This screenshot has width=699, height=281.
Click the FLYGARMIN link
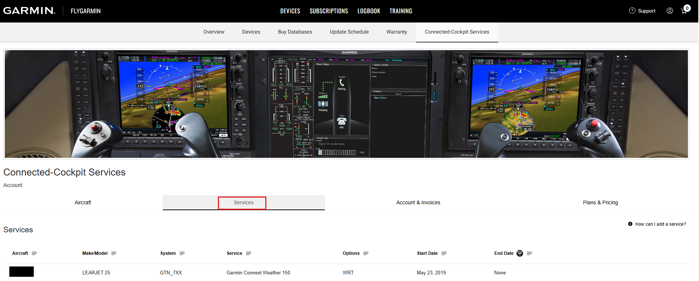tap(86, 11)
